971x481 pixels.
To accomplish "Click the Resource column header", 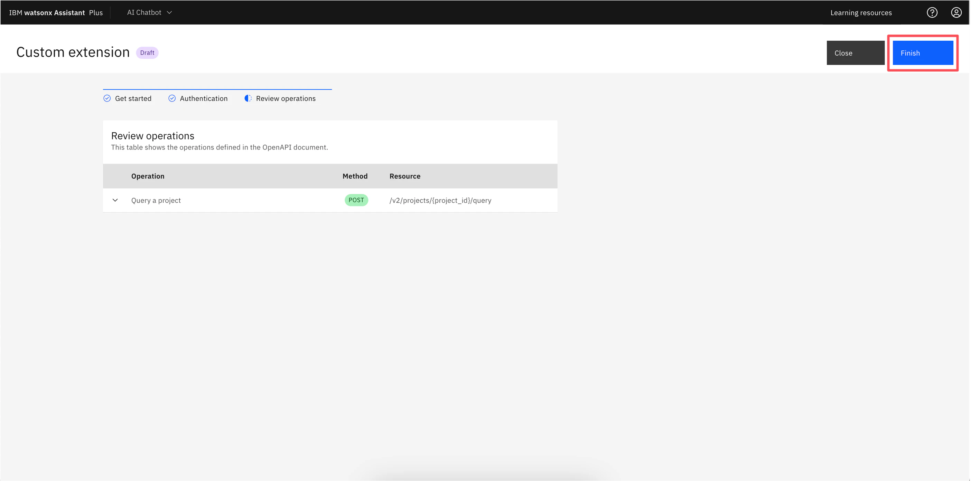I will (405, 176).
